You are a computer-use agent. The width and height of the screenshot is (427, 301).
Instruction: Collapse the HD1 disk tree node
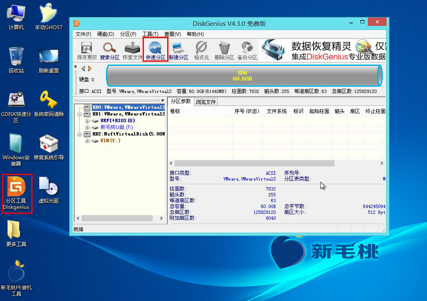(80, 114)
